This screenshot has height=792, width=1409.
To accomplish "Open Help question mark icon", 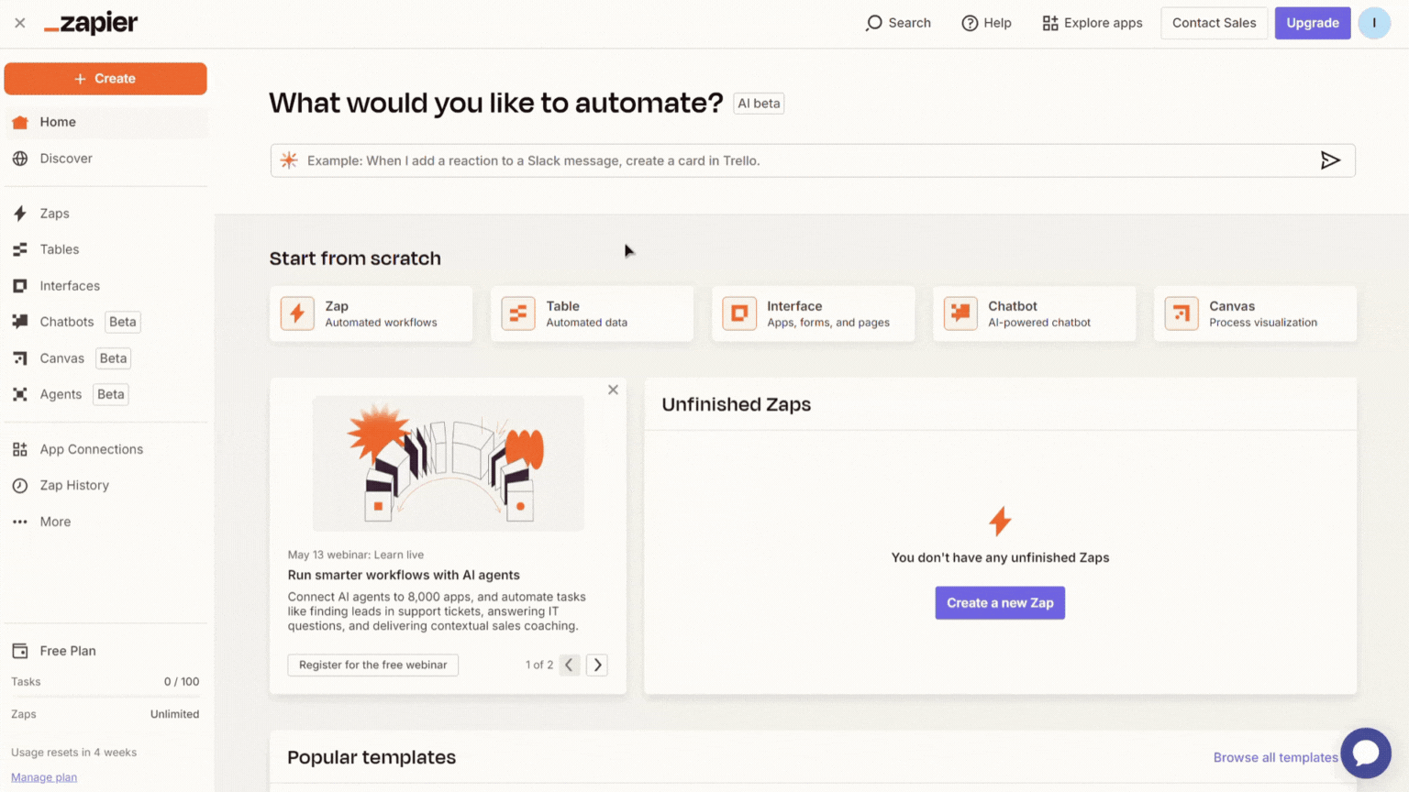I will click(970, 23).
